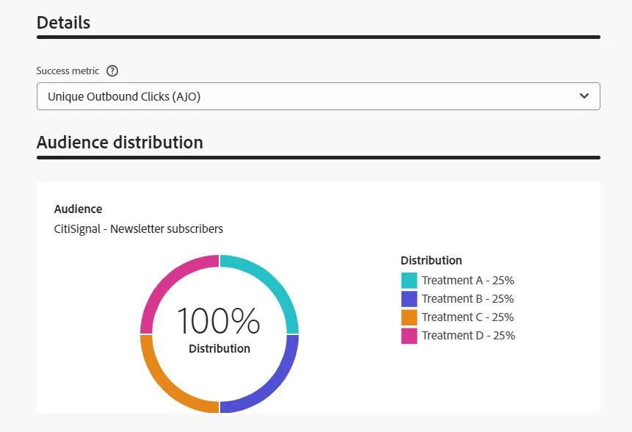Select the "Treatment A - 25%" legend label
Screen dimensions: 632x432
click(x=468, y=281)
